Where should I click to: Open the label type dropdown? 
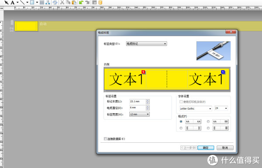click(147, 44)
